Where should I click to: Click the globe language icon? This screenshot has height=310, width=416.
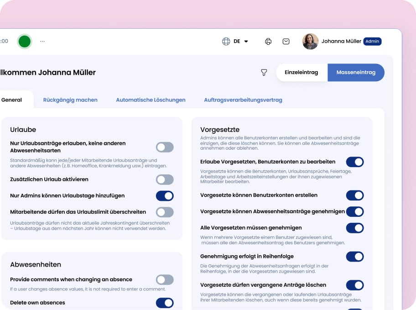pos(226,42)
